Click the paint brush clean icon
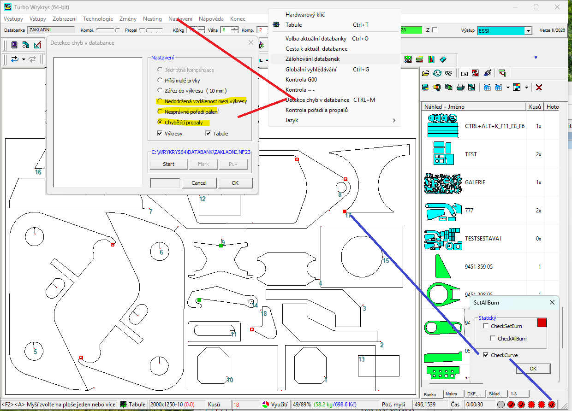572x411 pixels. tap(487, 73)
